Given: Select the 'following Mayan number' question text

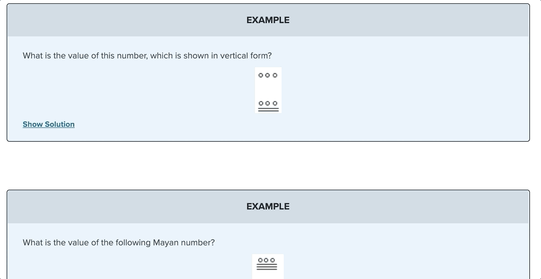Looking at the screenshot, I should (x=119, y=243).
